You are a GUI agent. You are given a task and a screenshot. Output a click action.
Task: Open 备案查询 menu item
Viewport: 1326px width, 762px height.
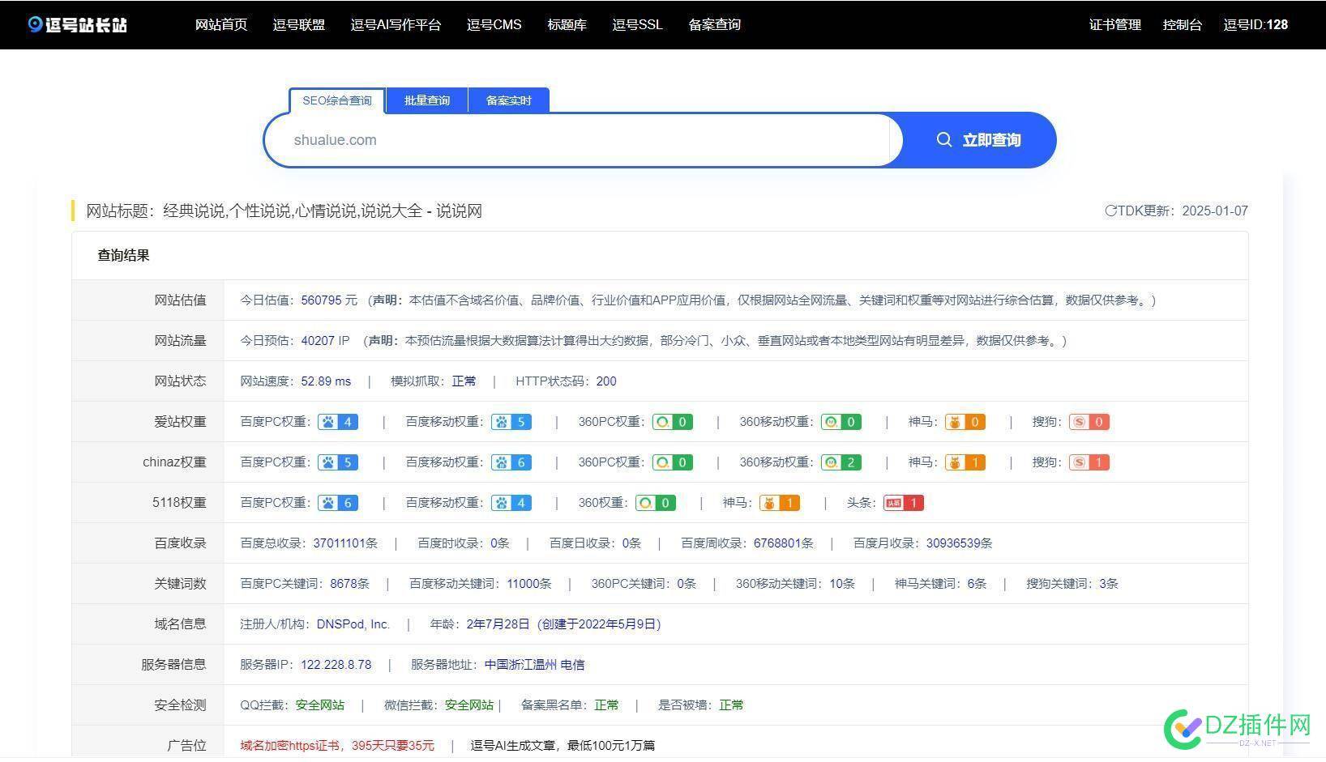pyautogui.click(x=714, y=24)
